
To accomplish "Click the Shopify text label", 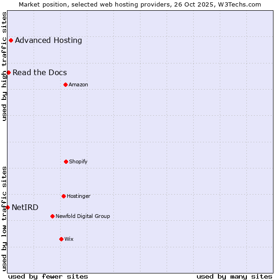I will point(78,161).
